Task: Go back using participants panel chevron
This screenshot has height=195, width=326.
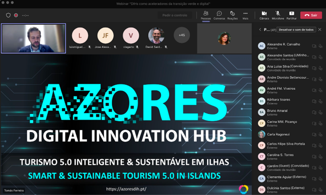Action: click(x=260, y=30)
